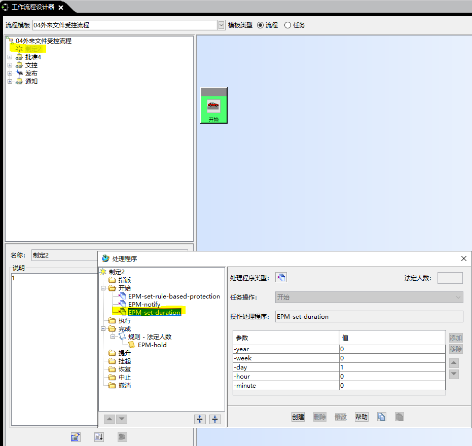472x446 pixels.
Task: Click the expand-all tree icon button
Action: tap(200, 419)
